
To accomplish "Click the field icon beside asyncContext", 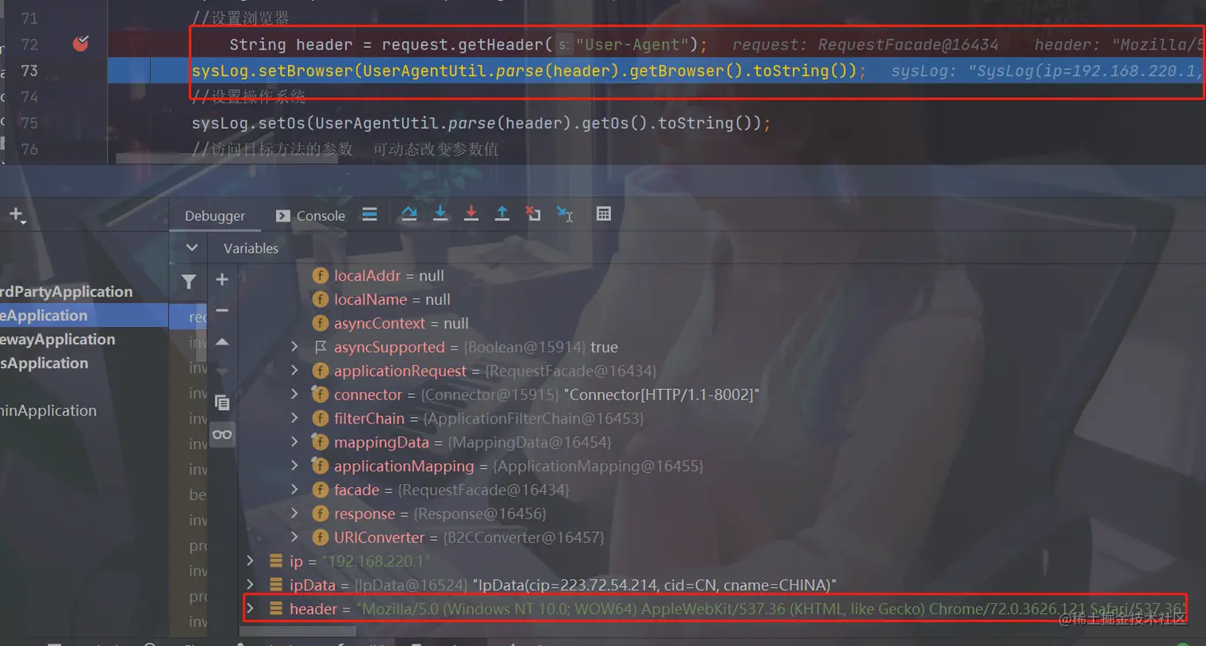I will (x=320, y=324).
